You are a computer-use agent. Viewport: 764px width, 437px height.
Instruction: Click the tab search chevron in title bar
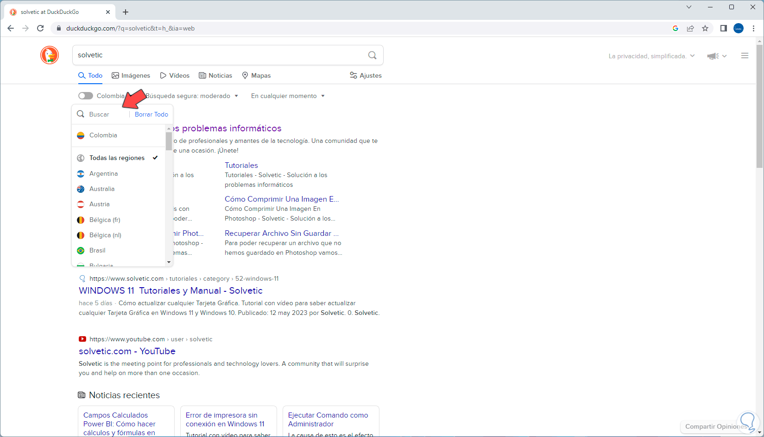[689, 7]
